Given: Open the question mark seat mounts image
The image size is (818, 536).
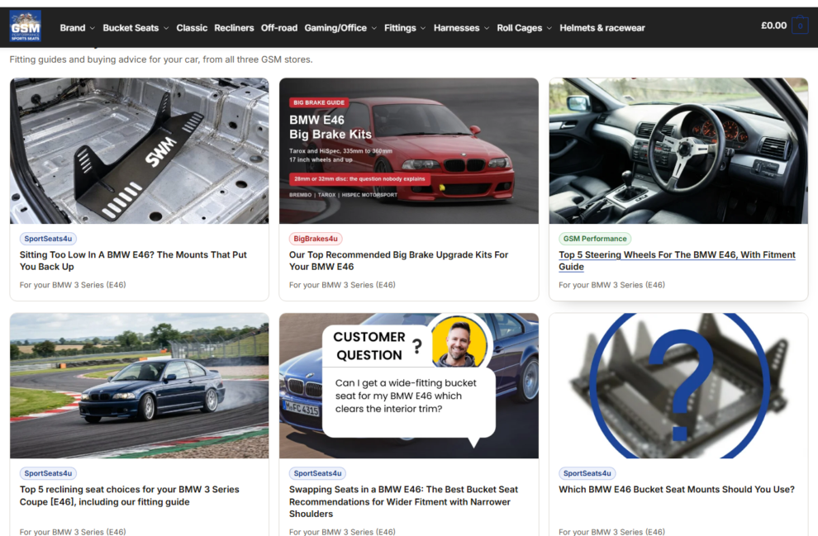Looking at the screenshot, I should [x=678, y=386].
